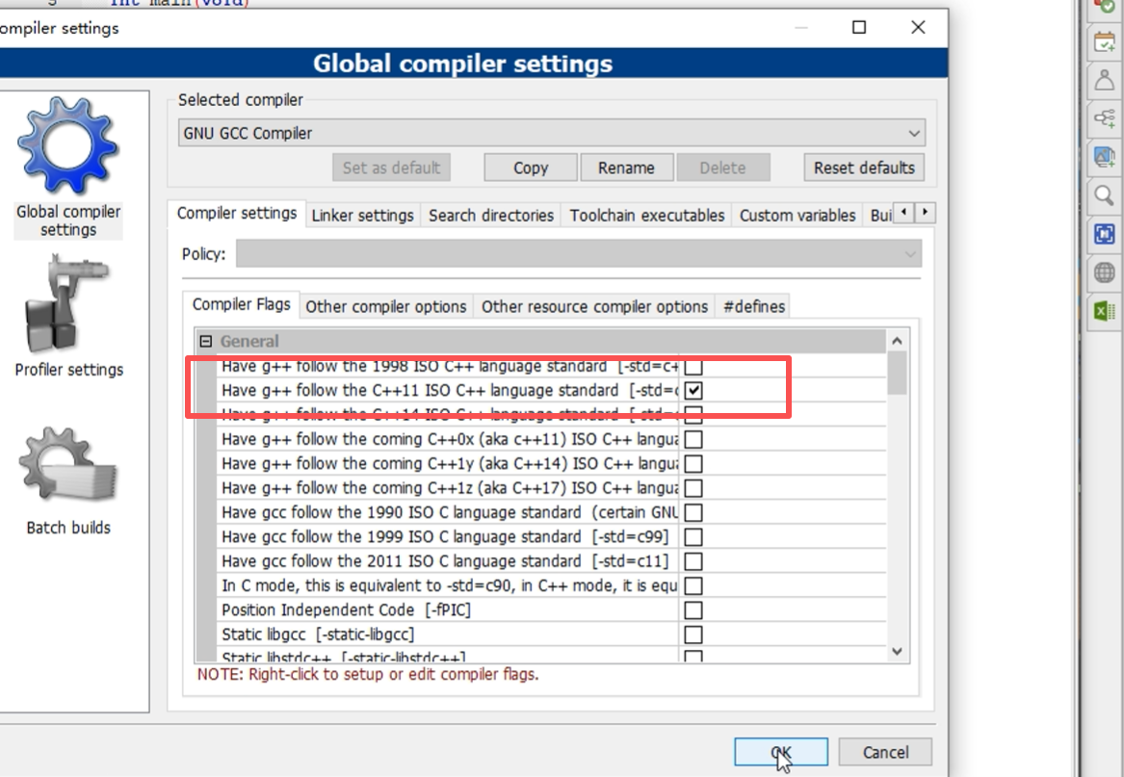Open Other compiler options subtab
The width and height of the screenshot is (1124, 777).
(385, 307)
